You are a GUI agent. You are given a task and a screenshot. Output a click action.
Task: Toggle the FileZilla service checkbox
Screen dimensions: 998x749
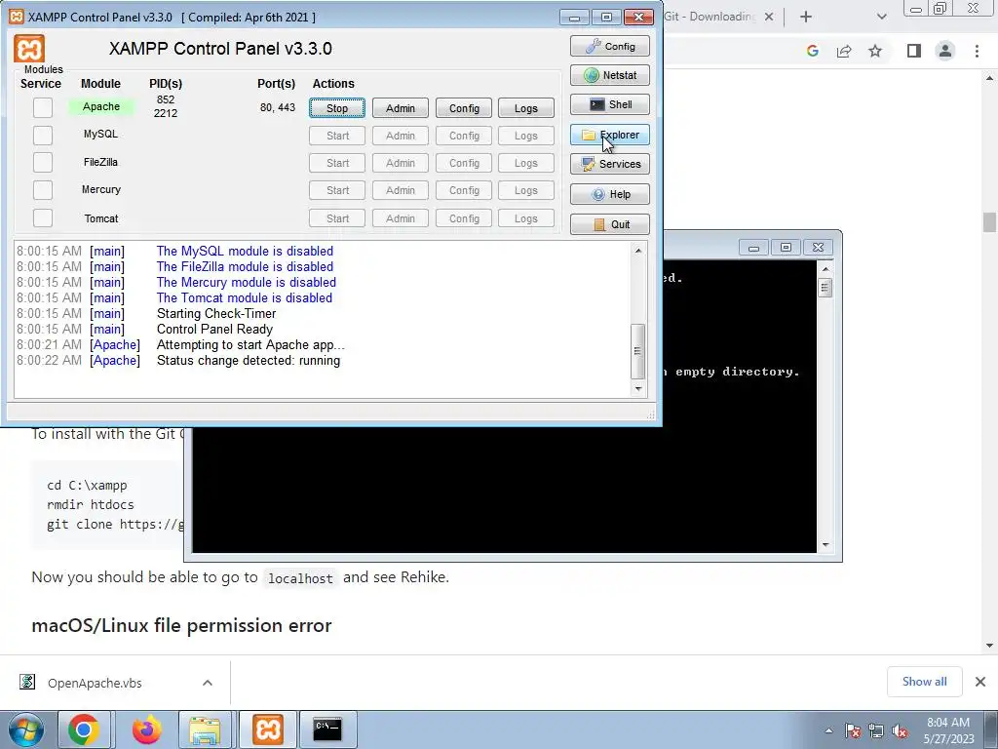43,163
